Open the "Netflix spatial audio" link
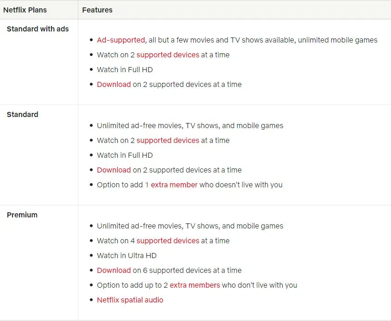Image resolution: width=391 pixels, height=321 pixels. [130, 300]
